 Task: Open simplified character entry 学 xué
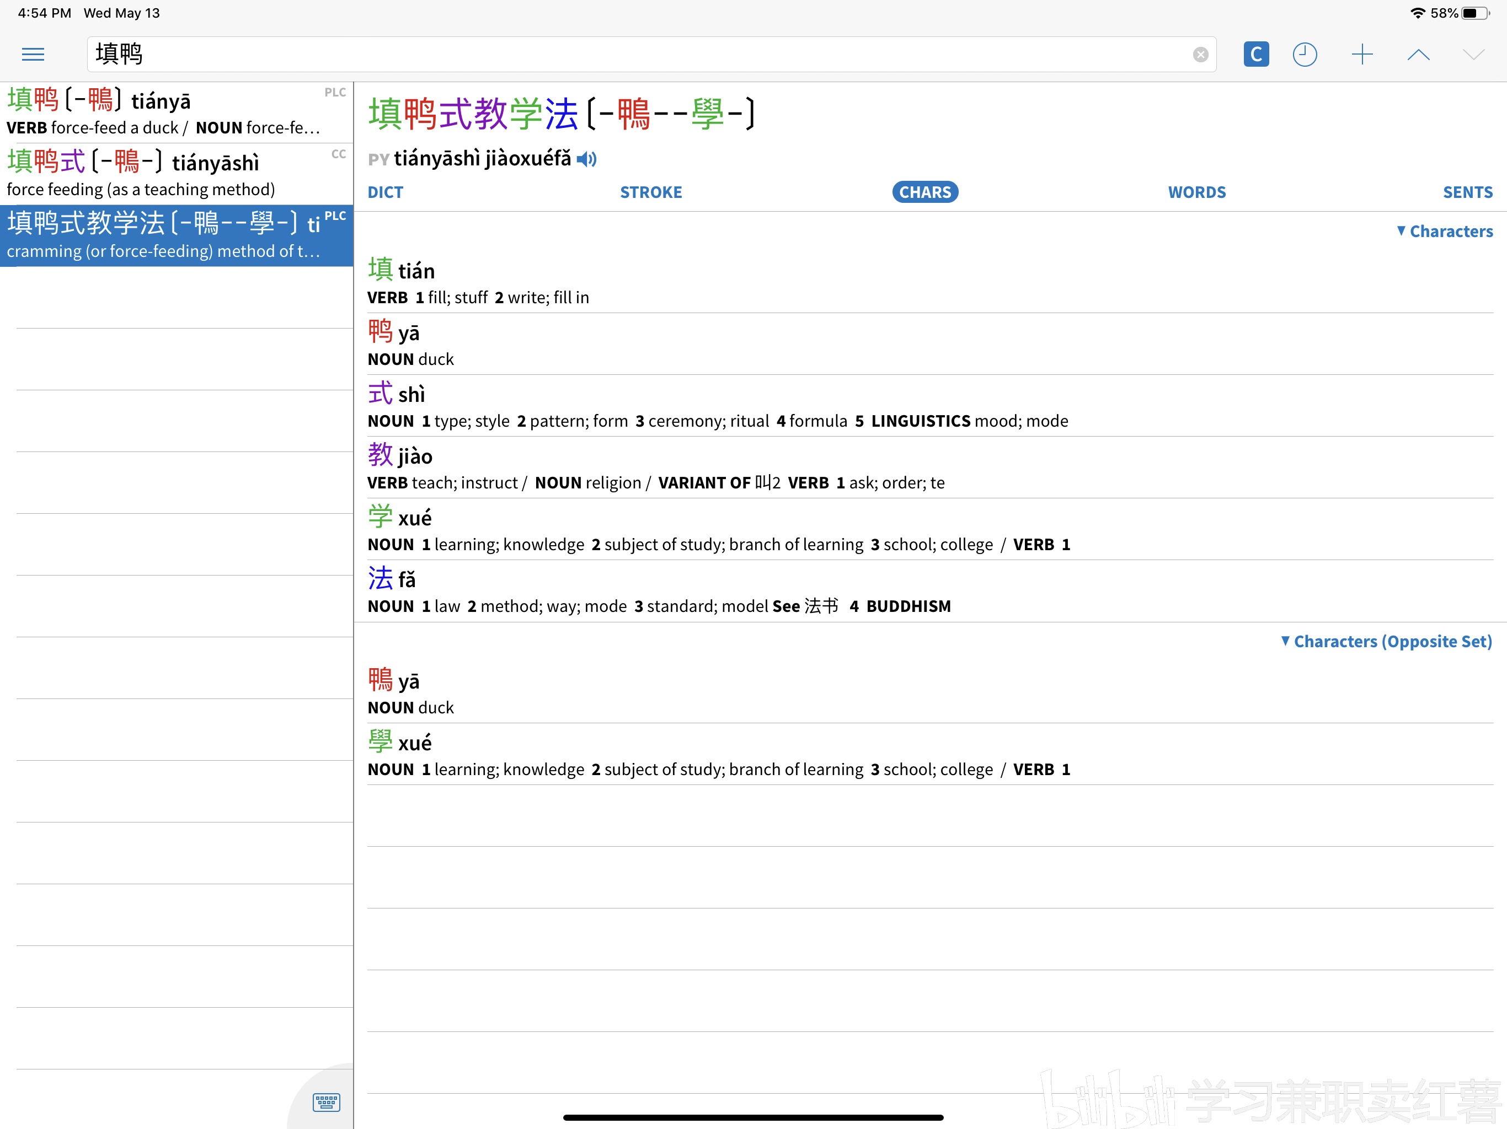[930, 529]
